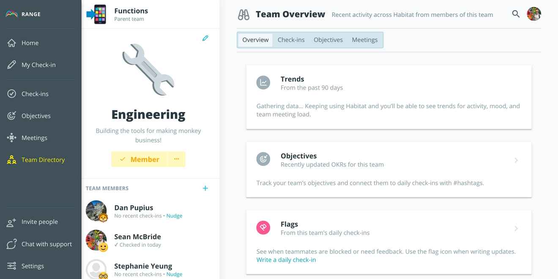558x279 pixels.
Task: Nudge Dan Pupius
Action: 174,216
